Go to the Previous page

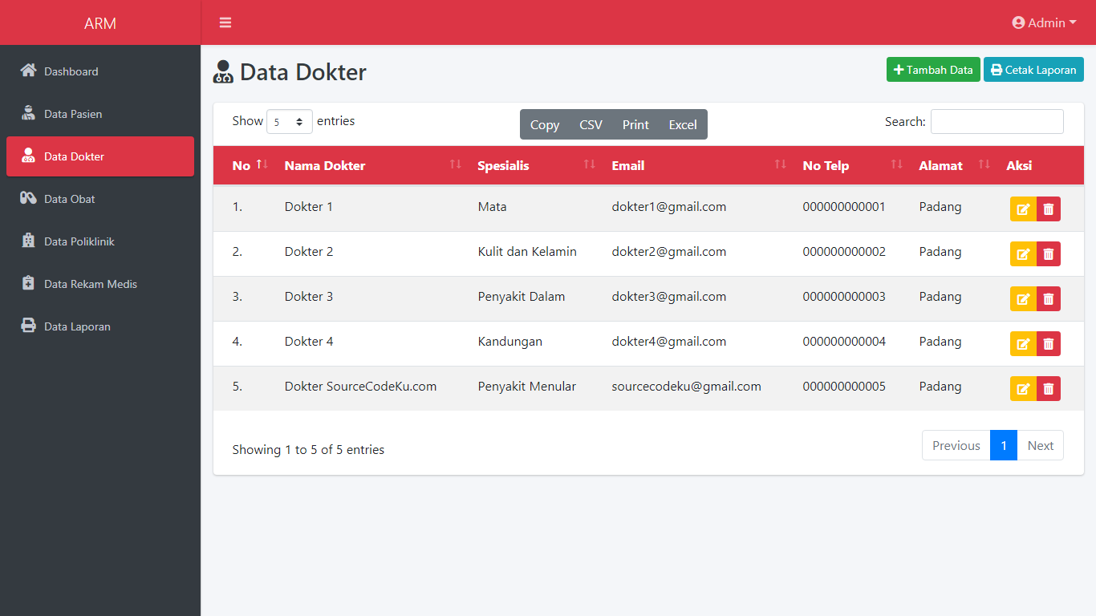(x=956, y=445)
